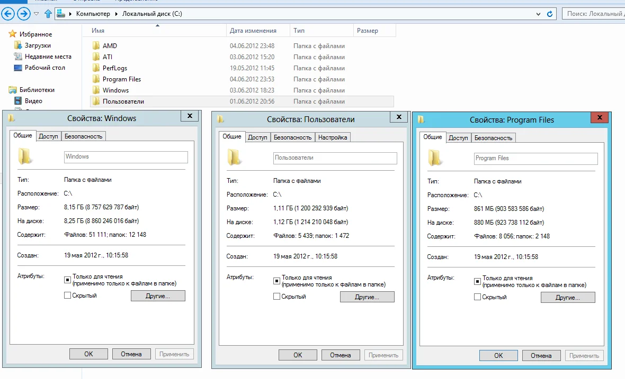Switch to Доступ tab in Windows properties
This screenshot has height=379, width=625.
[48, 136]
